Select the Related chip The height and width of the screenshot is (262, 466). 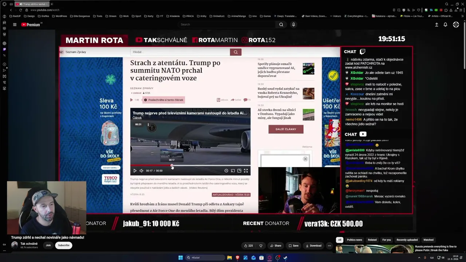coord(372,240)
